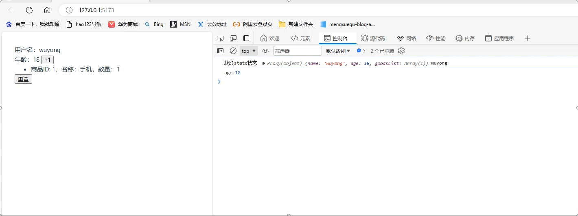Viewport: 578px width, 216px height.
Task: Open the 默认级别 log level dropdown
Action: point(338,51)
